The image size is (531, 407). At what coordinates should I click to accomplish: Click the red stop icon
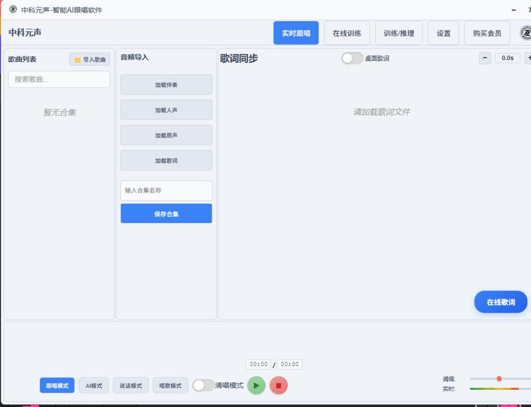[x=278, y=385]
